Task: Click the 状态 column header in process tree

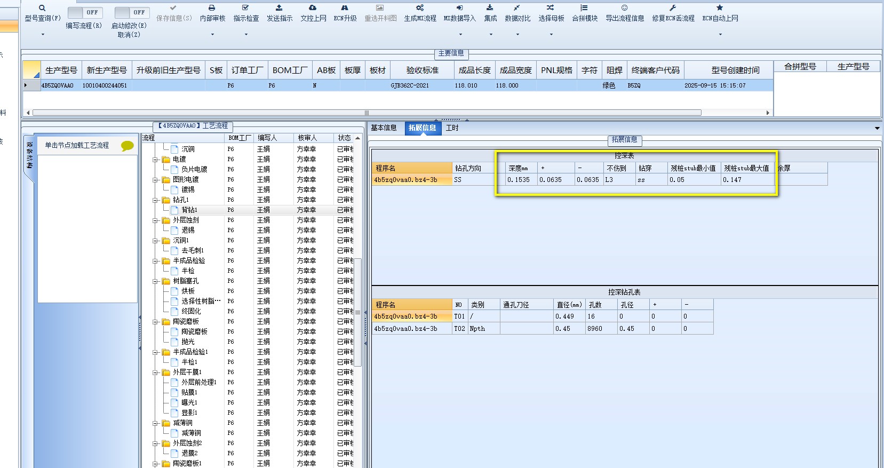Action: pos(344,138)
